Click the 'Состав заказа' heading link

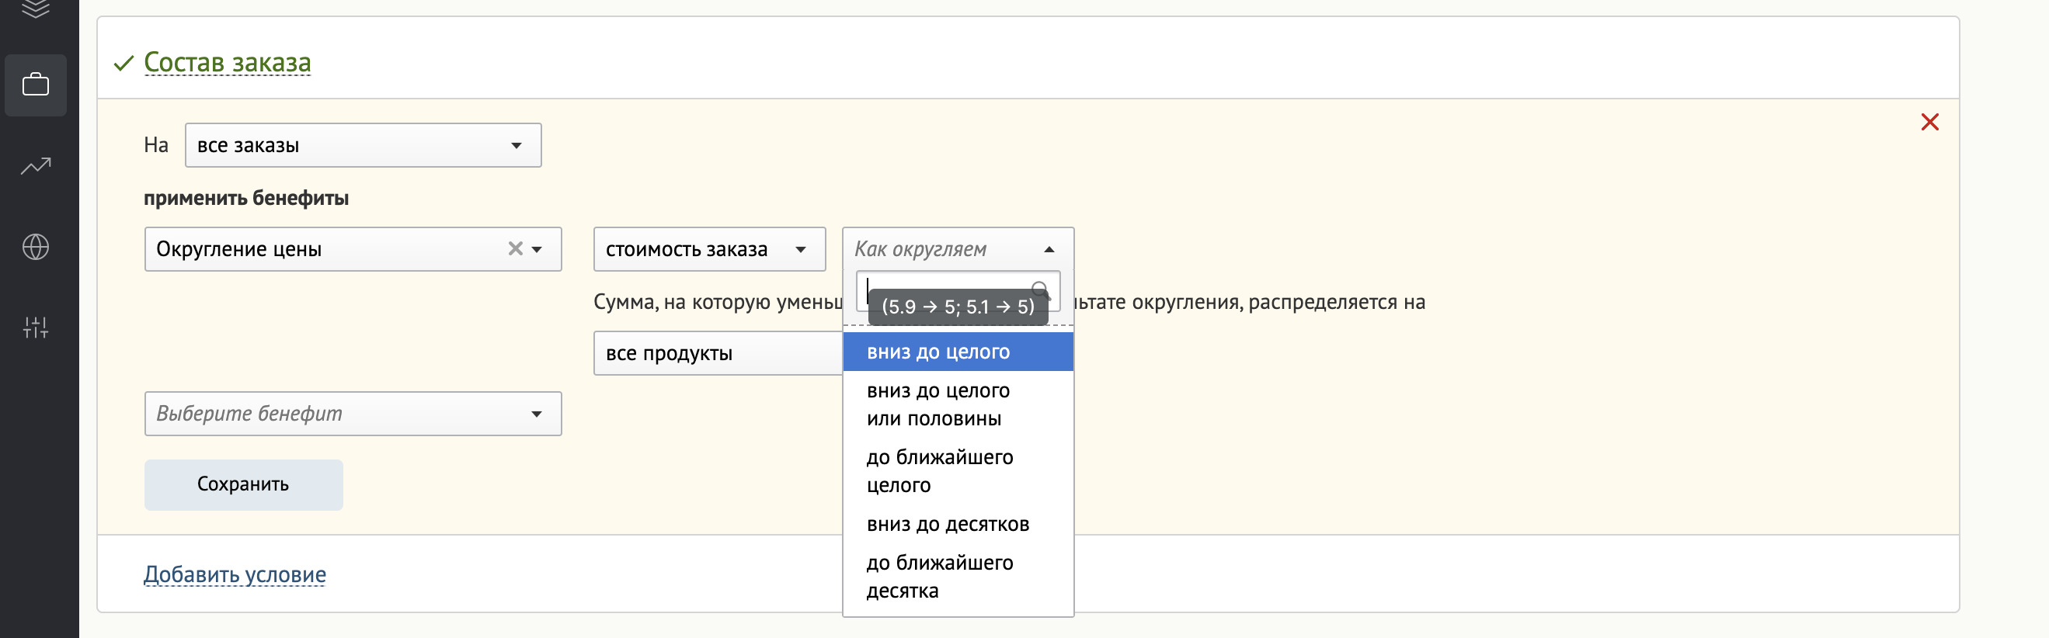228,62
